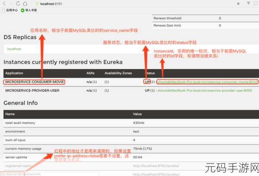Open the 导入书签 bookmark
Viewport: 259px width, 176px height.
[29, 10]
